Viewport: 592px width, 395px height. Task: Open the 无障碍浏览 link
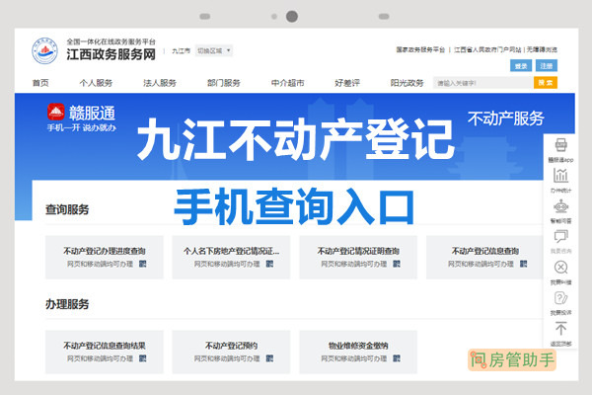click(x=542, y=49)
